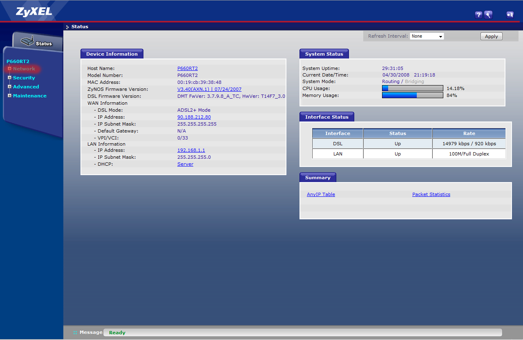The width and height of the screenshot is (523, 340).
Task: Click the Routing system mode text
Action: (x=391, y=81)
